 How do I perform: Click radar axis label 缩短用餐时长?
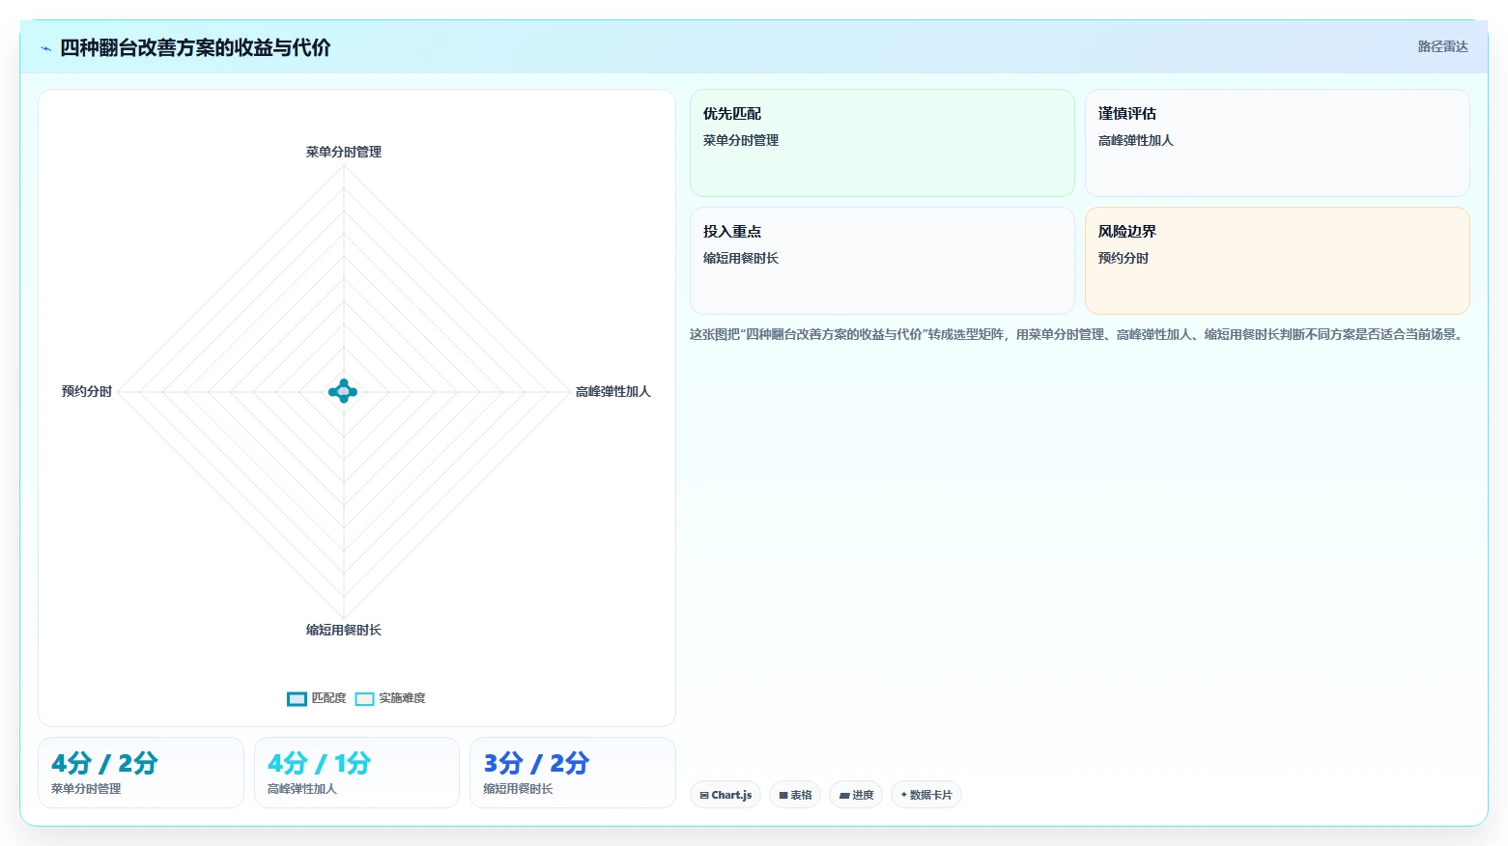(344, 630)
